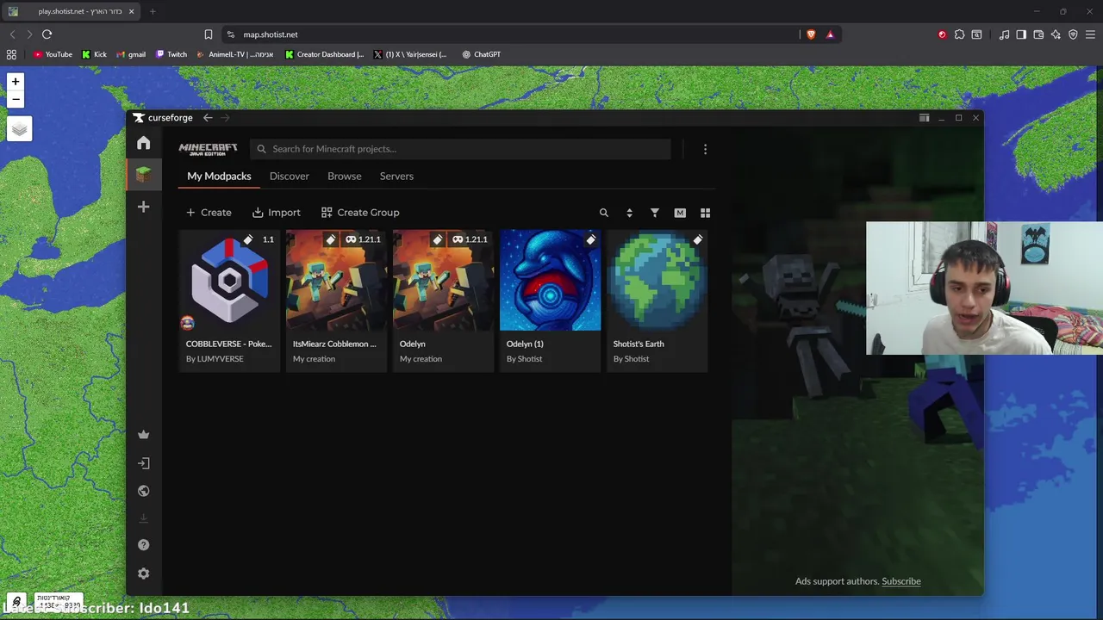This screenshot has height=620, width=1103.
Task: Open the Brave playlist music note icon
Action: (1004, 34)
